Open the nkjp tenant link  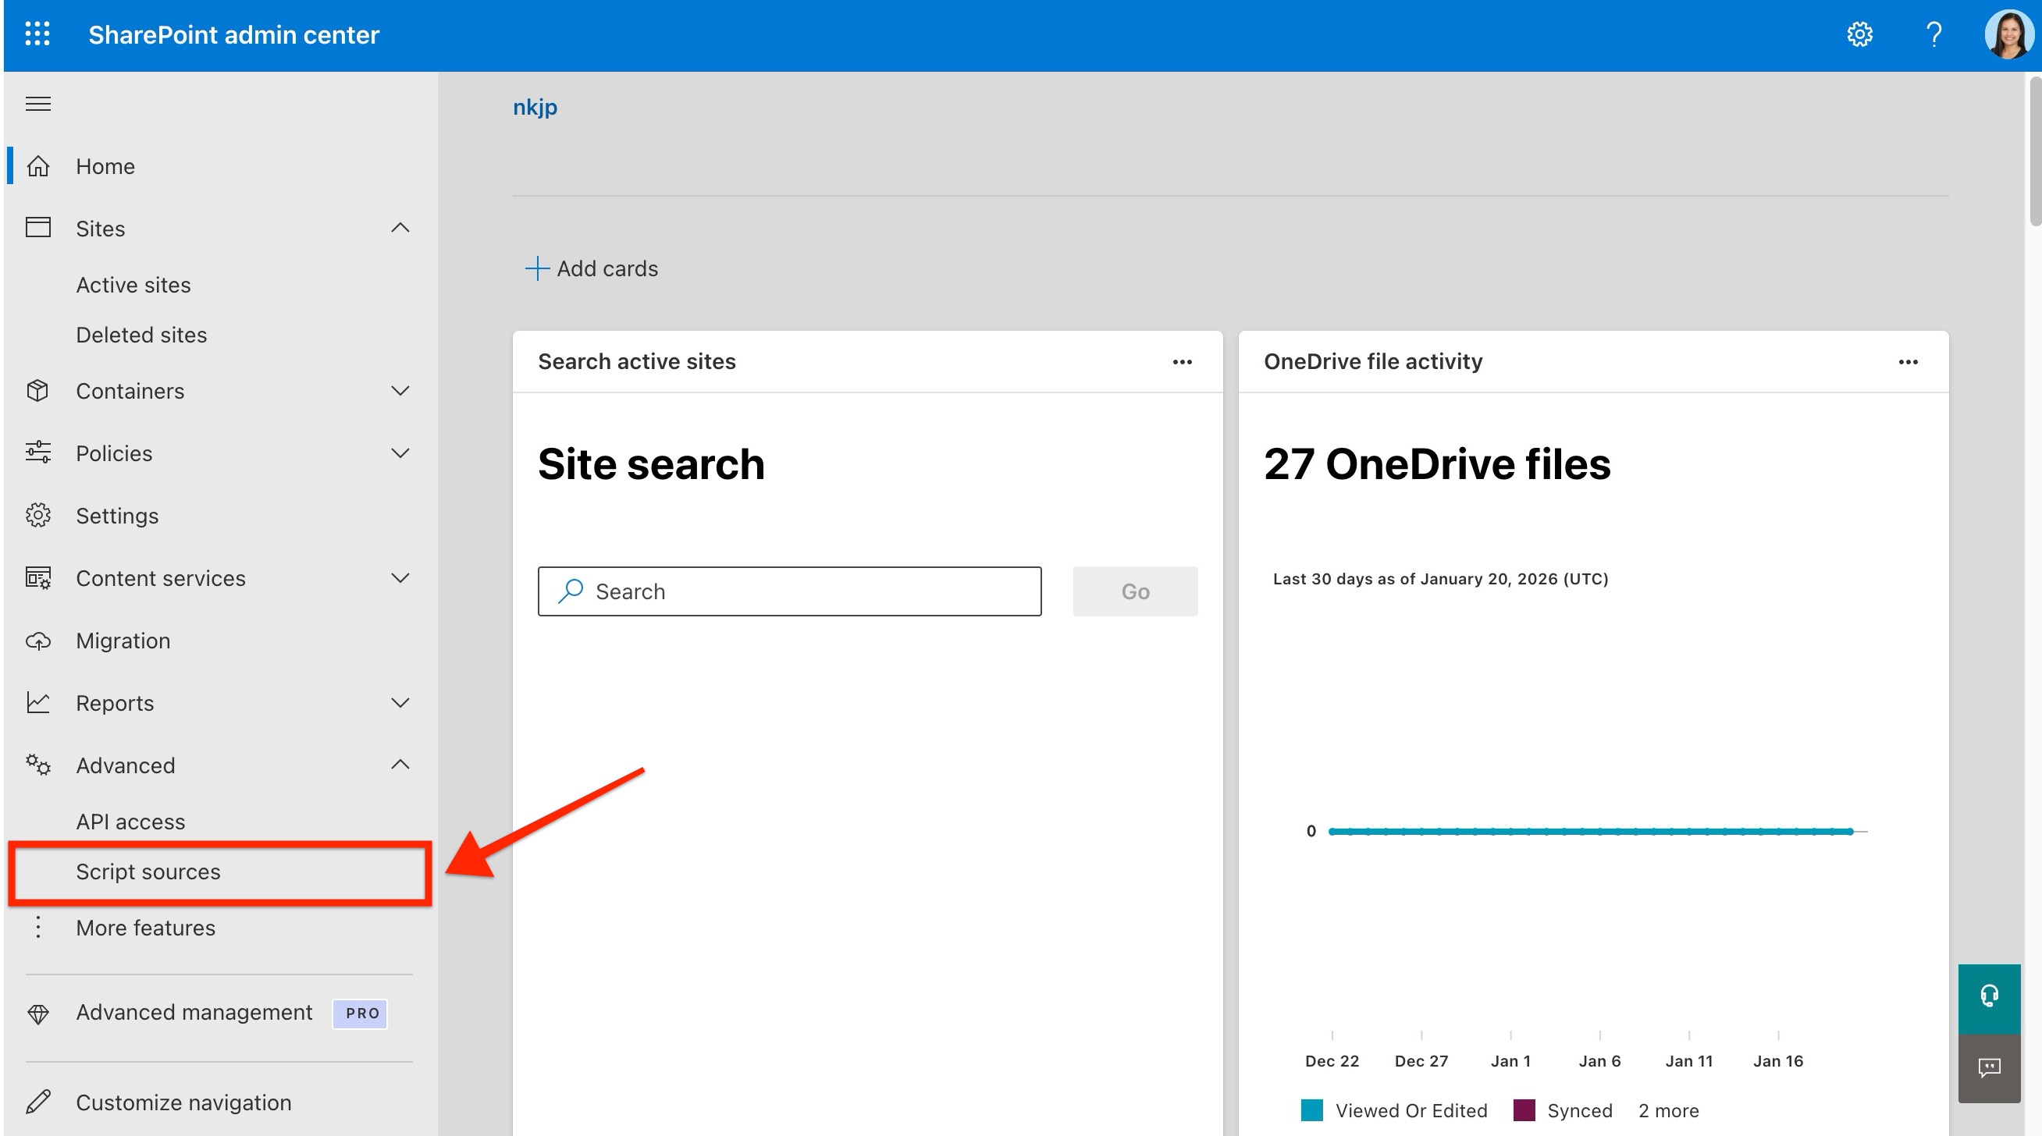534,106
